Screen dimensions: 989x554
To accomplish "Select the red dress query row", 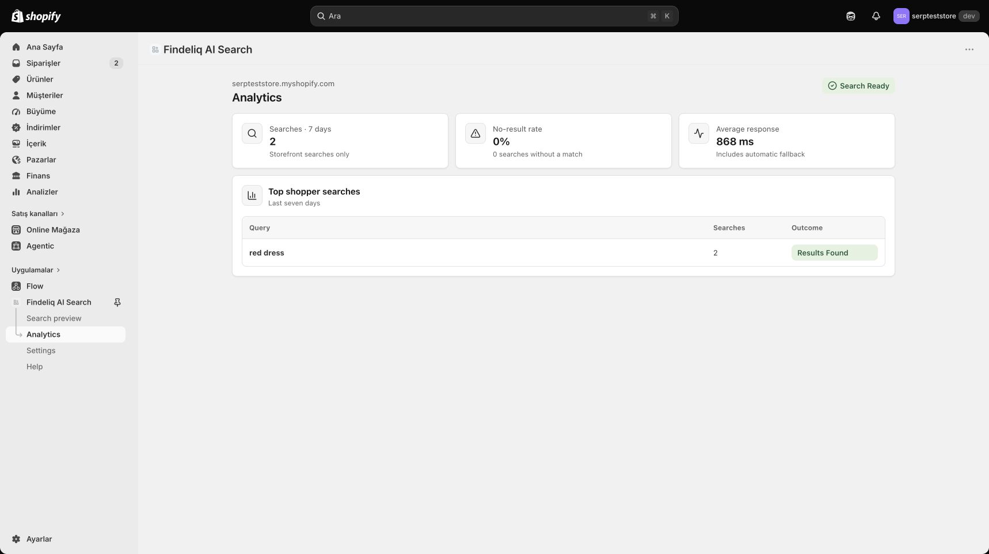I will 564,253.
